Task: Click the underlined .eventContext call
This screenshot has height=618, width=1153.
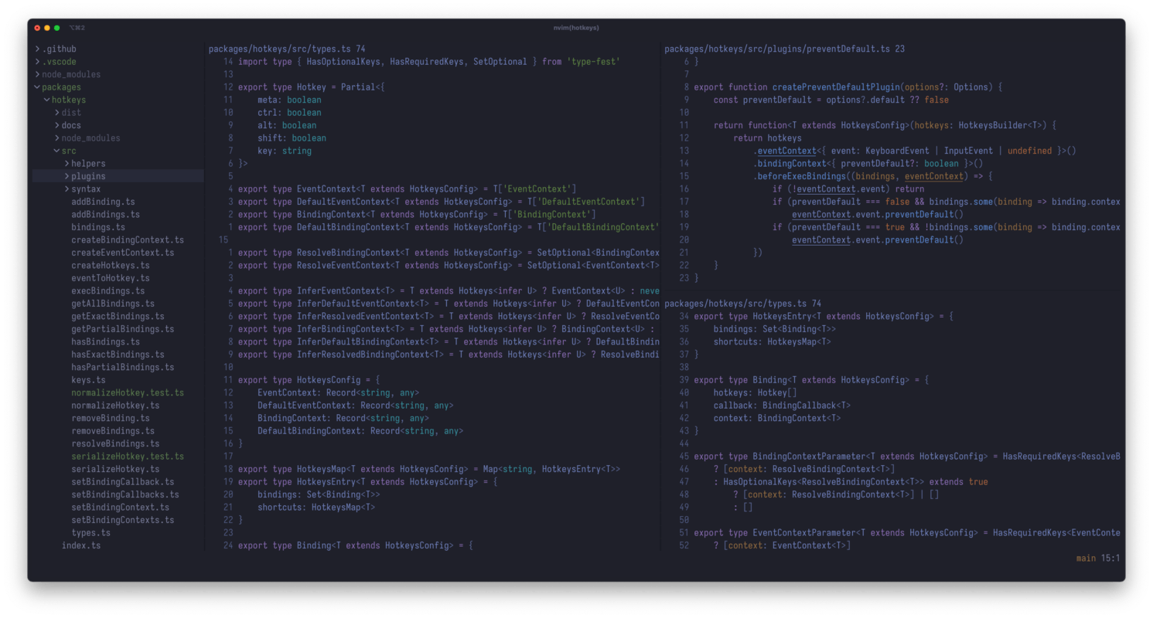Action: click(785, 151)
